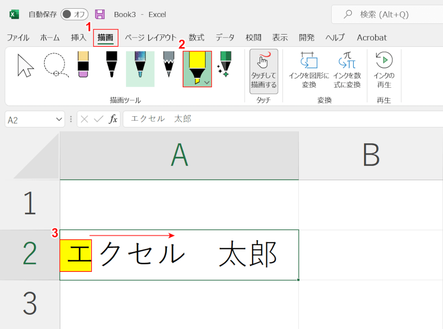The height and width of the screenshot is (329, 443).
Task: Toggle the selection arrow tool
Action: (25, 66)
